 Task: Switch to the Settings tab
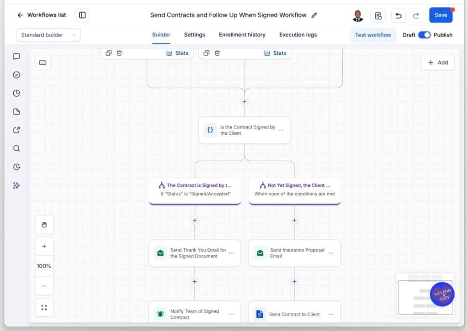point(195,35)
